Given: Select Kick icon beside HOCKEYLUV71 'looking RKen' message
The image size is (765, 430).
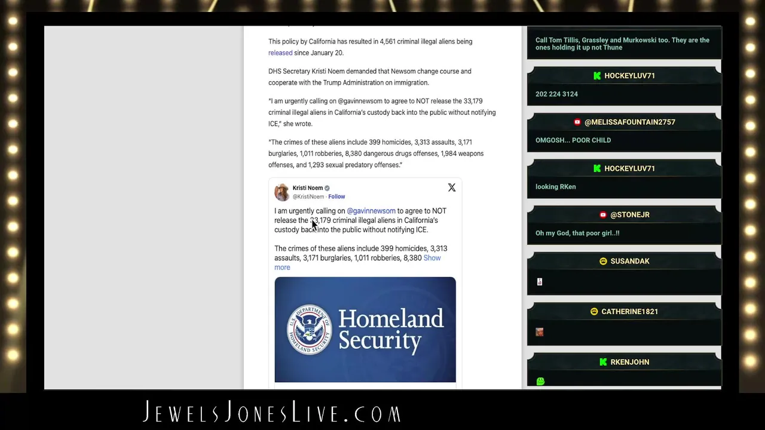Looking at the screenshot, I should click(x=597, y=168).
